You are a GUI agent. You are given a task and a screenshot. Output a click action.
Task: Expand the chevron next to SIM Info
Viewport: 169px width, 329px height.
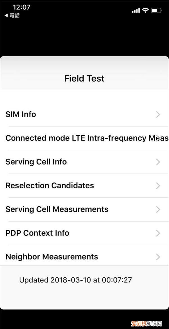[x=158, y=114]
